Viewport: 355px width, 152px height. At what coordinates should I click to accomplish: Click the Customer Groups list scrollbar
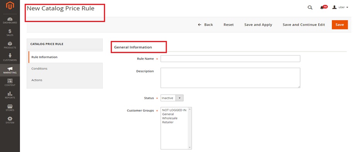[x=189, y=128]
